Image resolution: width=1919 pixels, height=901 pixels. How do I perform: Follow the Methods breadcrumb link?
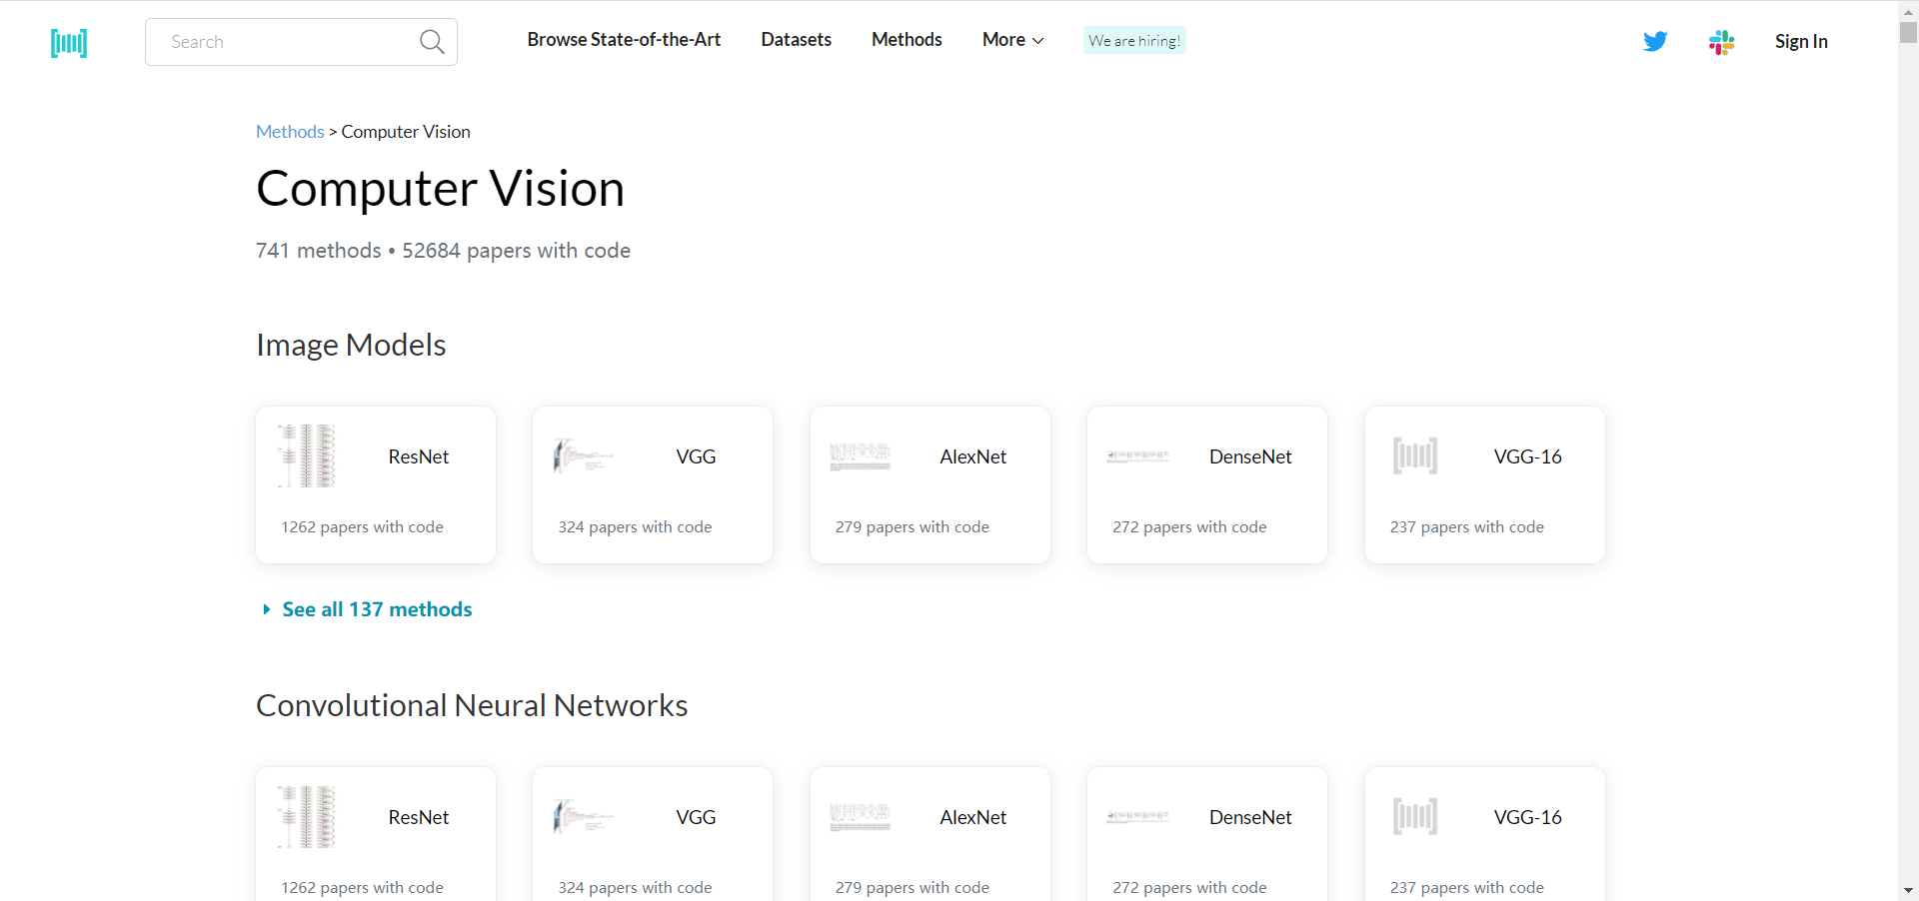(x=290, y=132)
